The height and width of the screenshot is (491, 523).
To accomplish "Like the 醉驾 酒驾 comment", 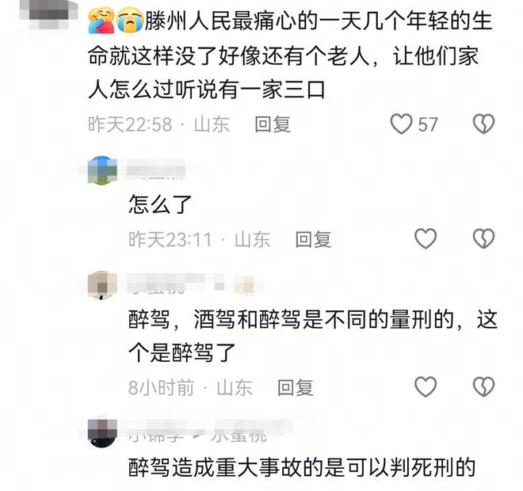I will (426, 386).
